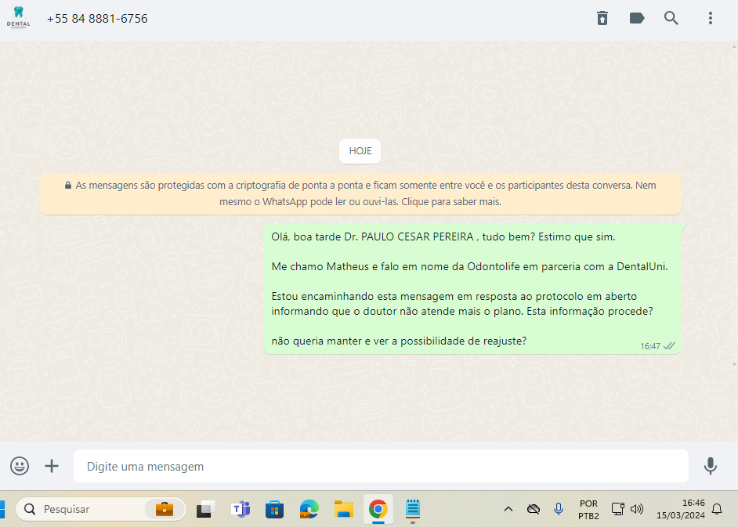Click the Dental contact profile picture
Image resolution: width=738 pixels, height=527 pixels.
pyautogui.click(x=19, y=18)
